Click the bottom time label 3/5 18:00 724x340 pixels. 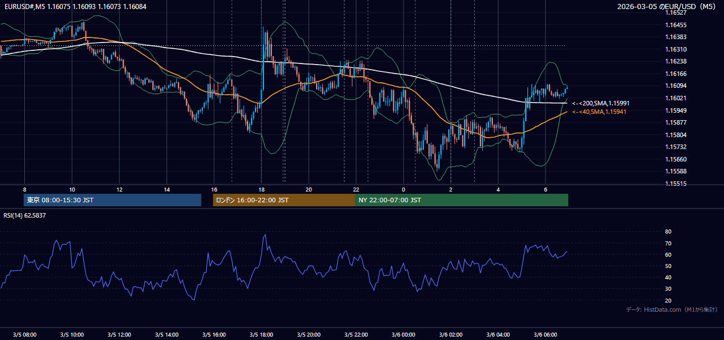261,334
